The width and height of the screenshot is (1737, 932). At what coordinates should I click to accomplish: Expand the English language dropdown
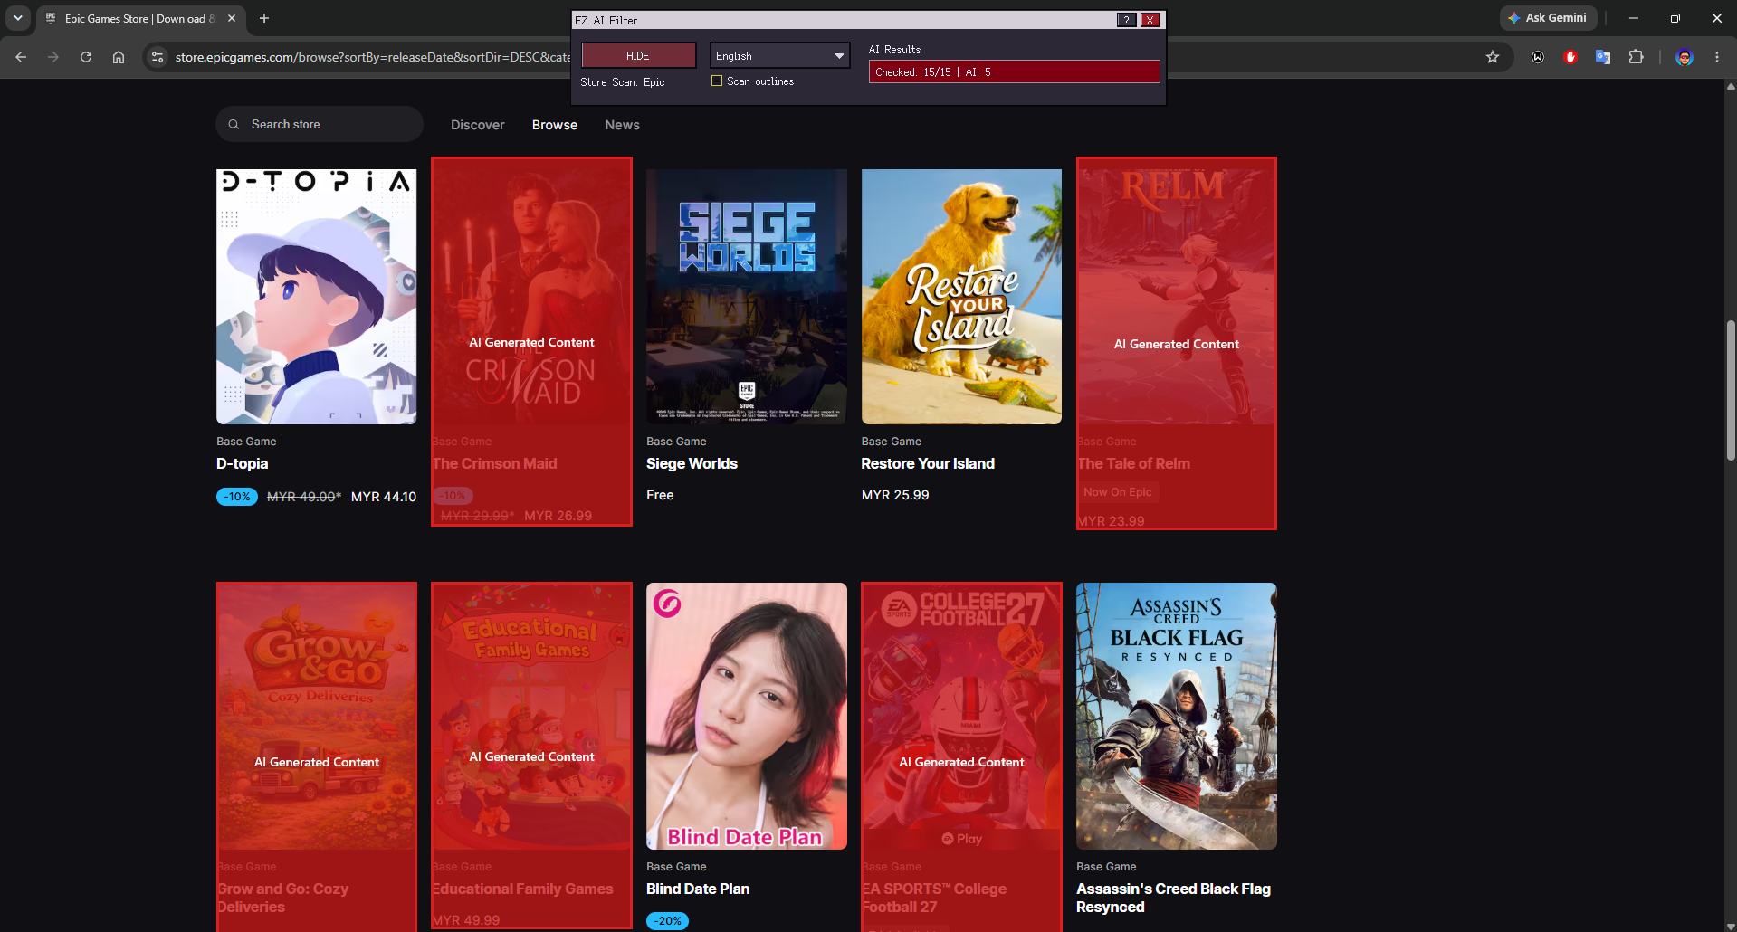779,55
